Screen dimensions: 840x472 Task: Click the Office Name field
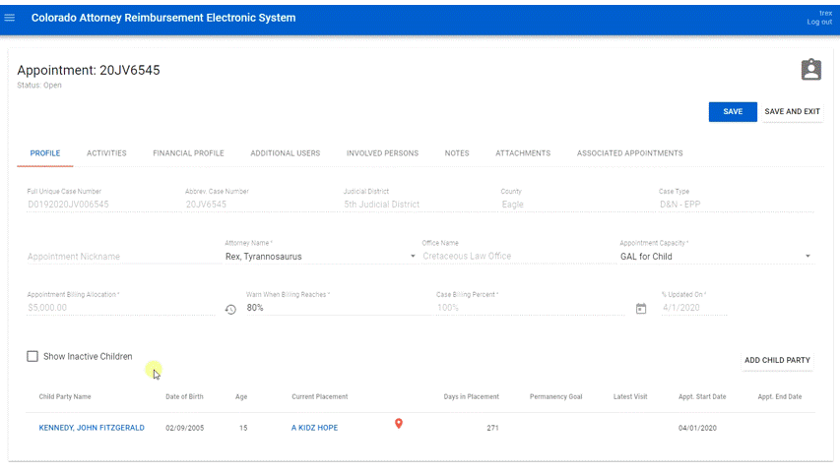coord(518,257)
